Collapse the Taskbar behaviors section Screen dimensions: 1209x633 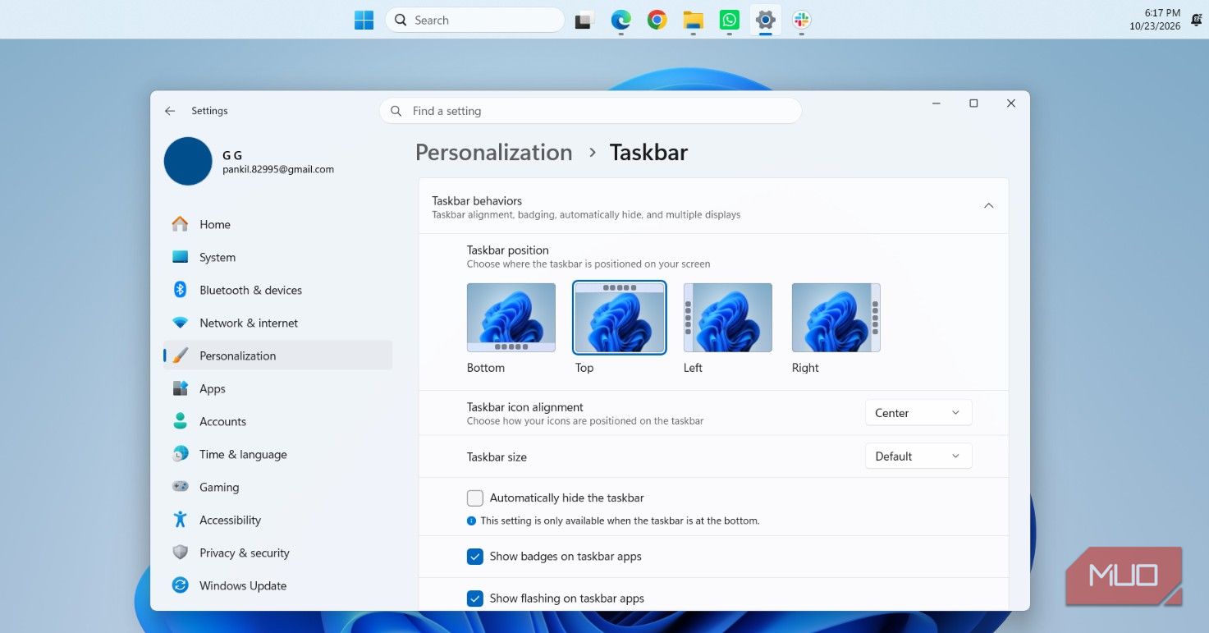coord(989,205)
